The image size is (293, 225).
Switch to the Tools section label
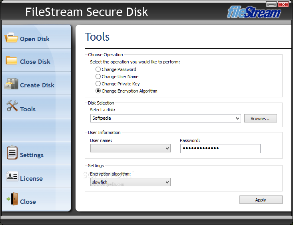(28, 109)
